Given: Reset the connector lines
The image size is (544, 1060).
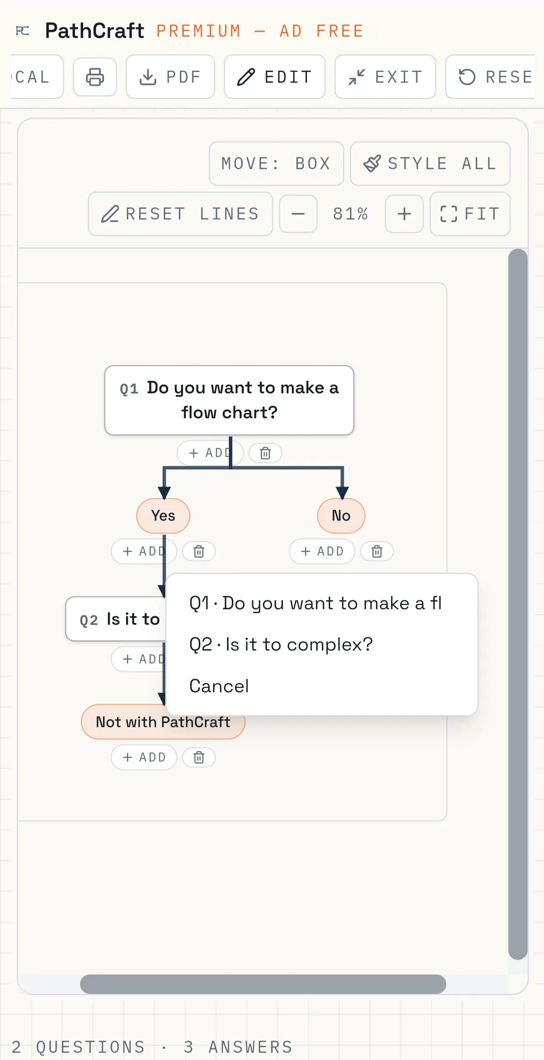Looking at the screenshot, I should [x=180, y=214].
